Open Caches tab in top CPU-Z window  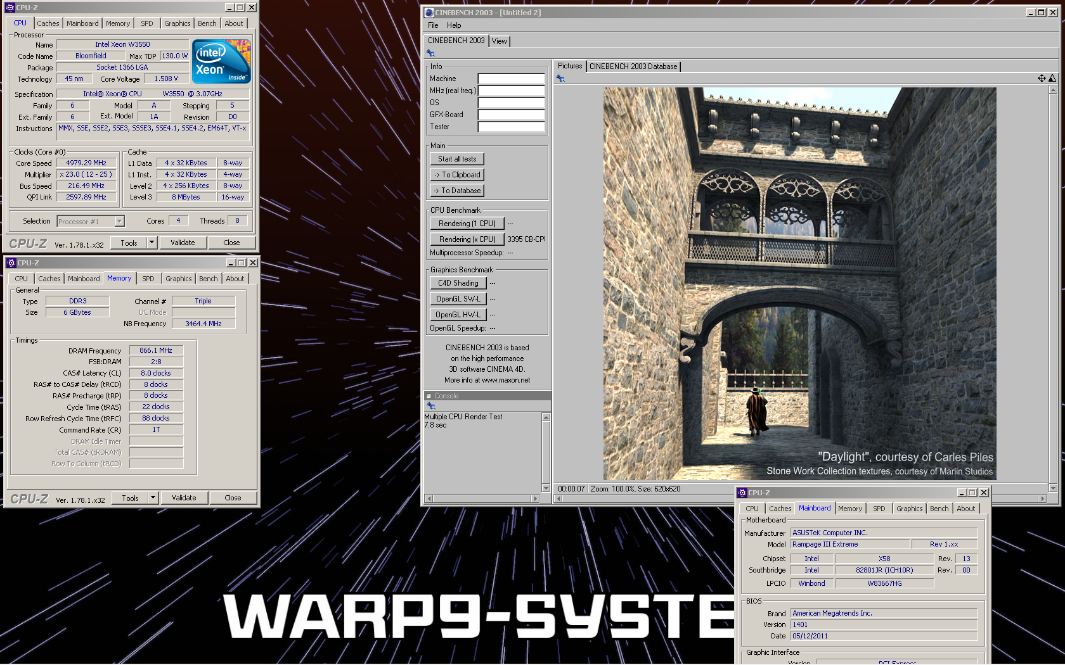coord(48,23)
